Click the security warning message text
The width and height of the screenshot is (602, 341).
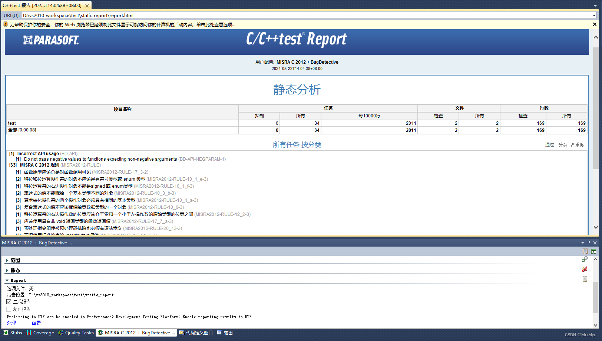[123, 25]
